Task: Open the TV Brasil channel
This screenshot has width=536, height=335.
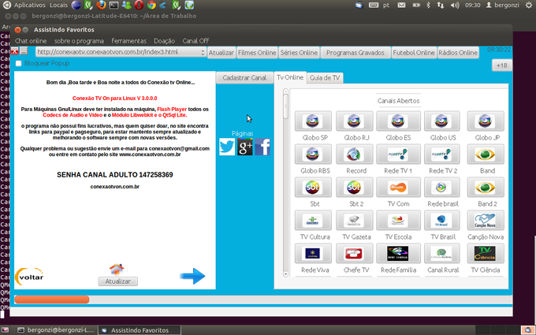Action: click(442, 221)
